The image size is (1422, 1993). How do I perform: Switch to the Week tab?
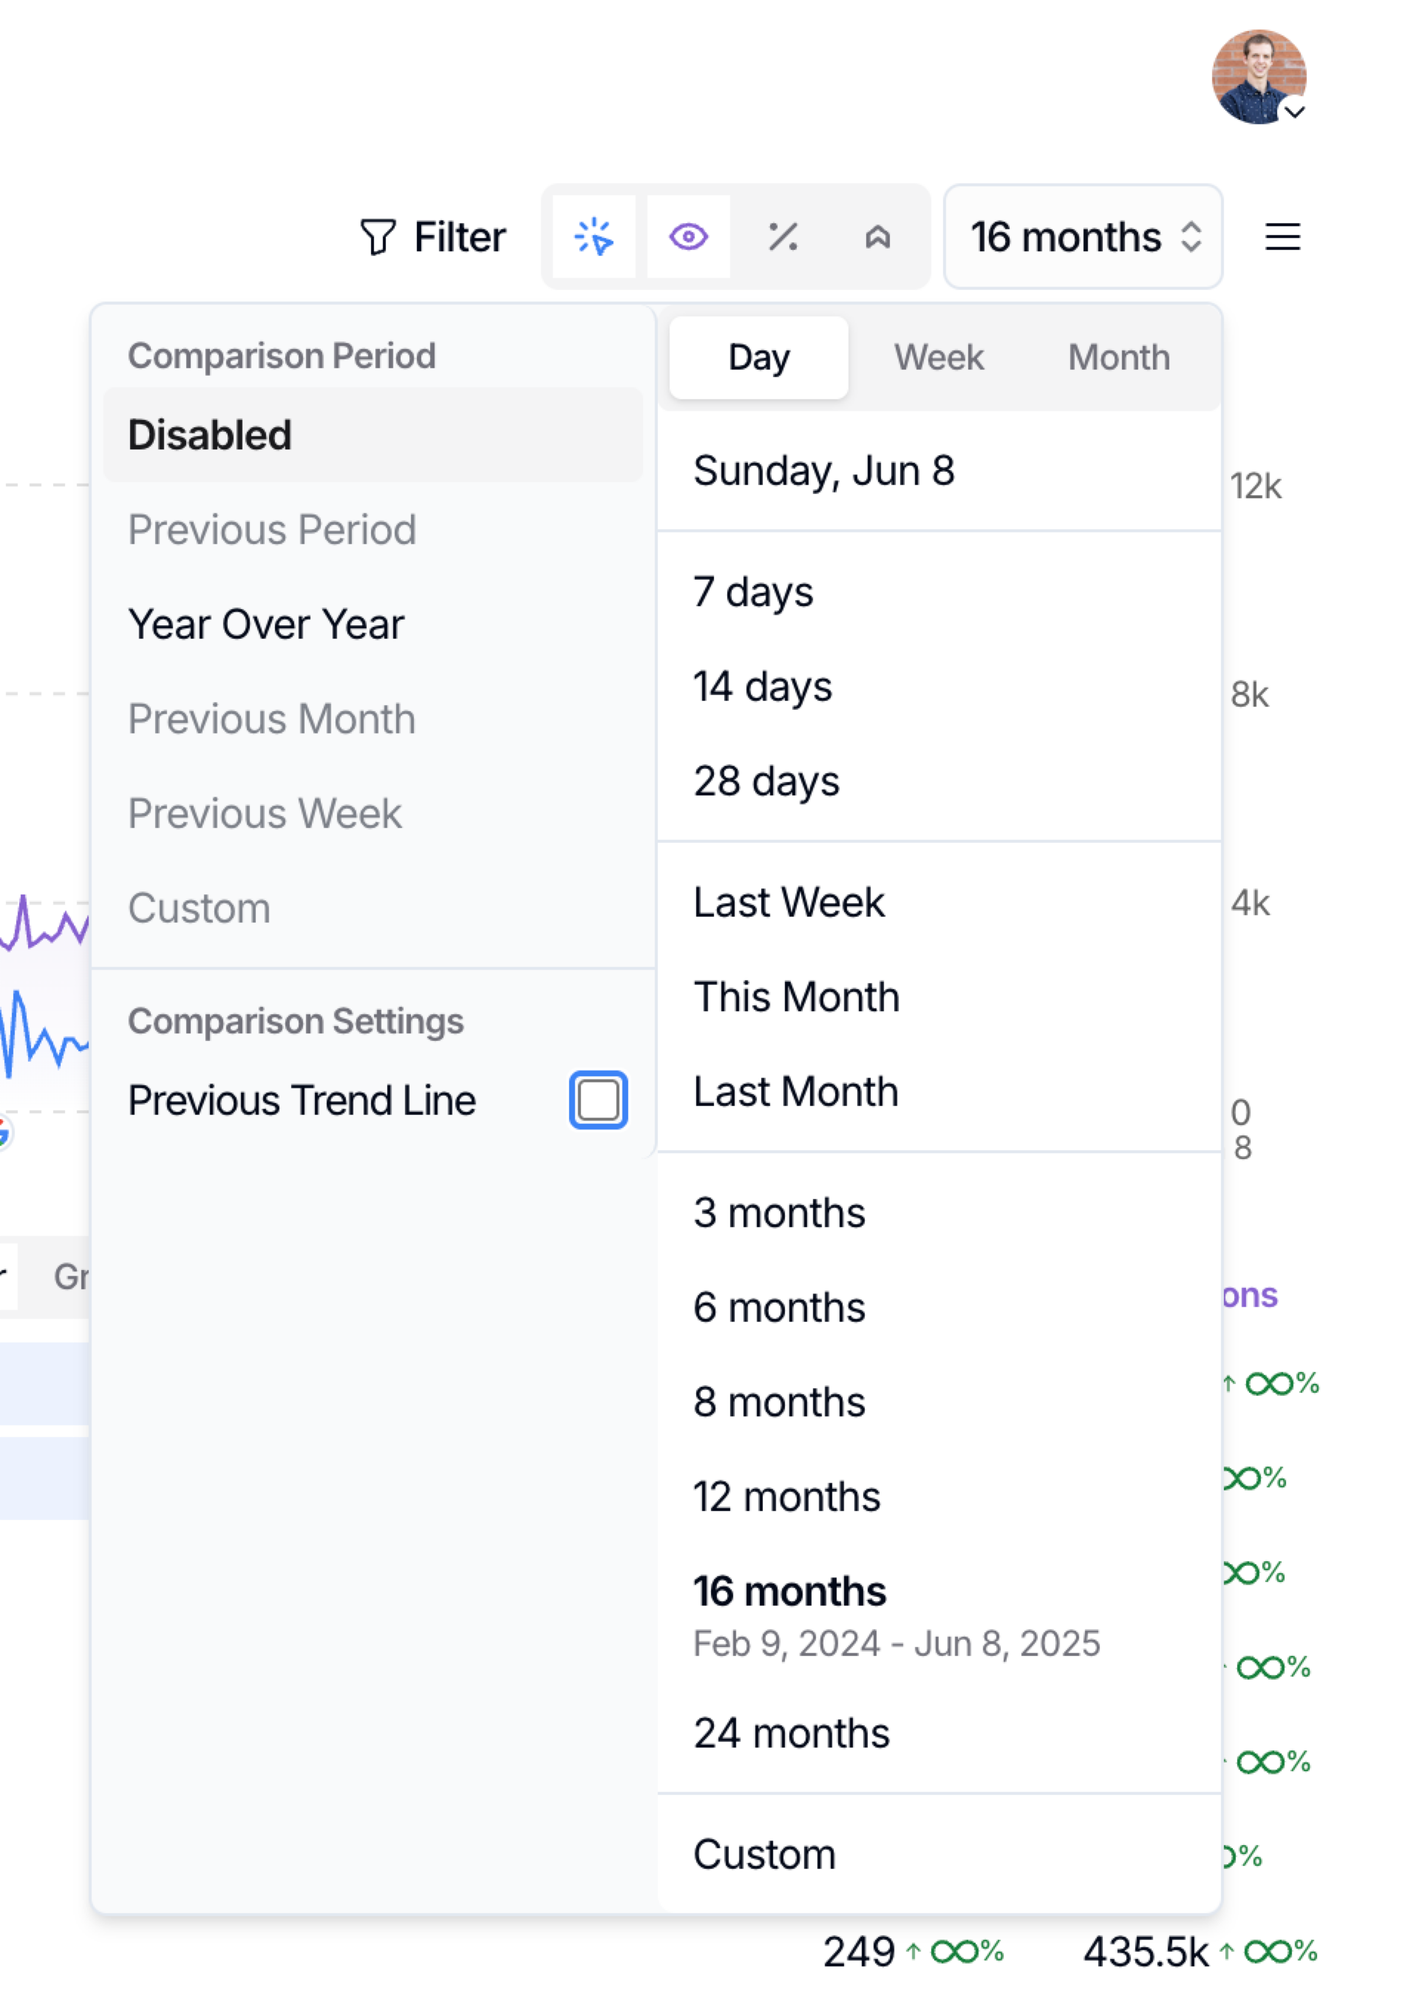pos(938,358)
